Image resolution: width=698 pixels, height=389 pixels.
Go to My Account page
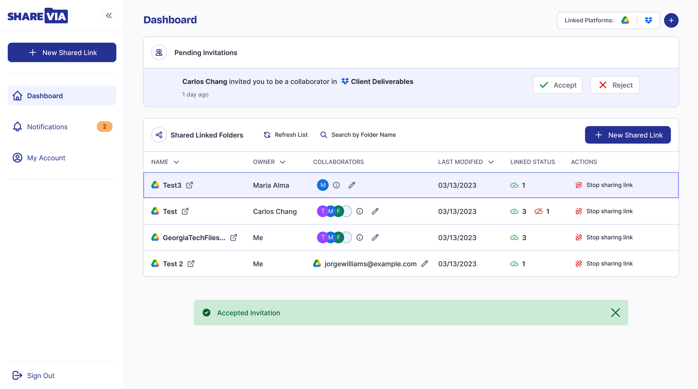point(46,158)
